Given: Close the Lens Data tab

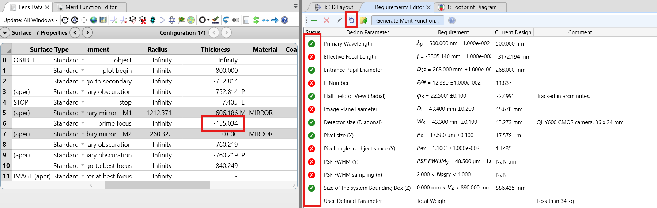Looking at the screenshot, I should (x=47, y=7).
